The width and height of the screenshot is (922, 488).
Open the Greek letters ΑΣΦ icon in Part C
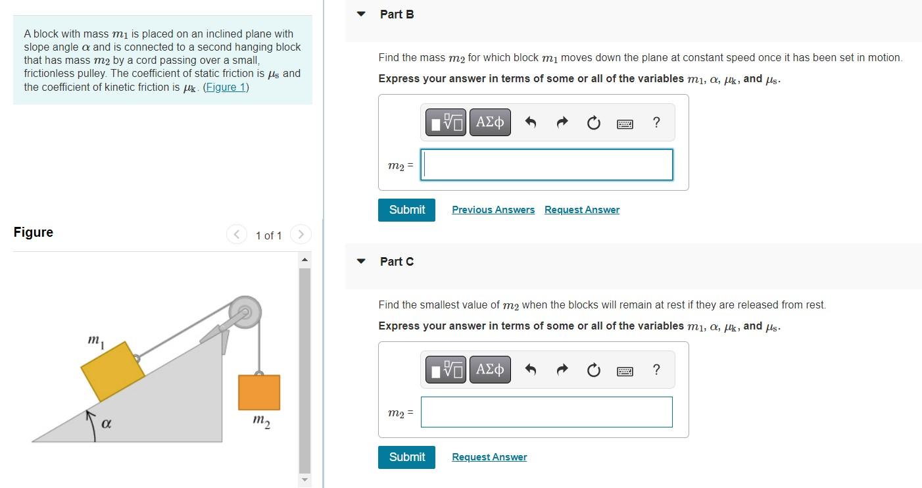click(489, 369)
